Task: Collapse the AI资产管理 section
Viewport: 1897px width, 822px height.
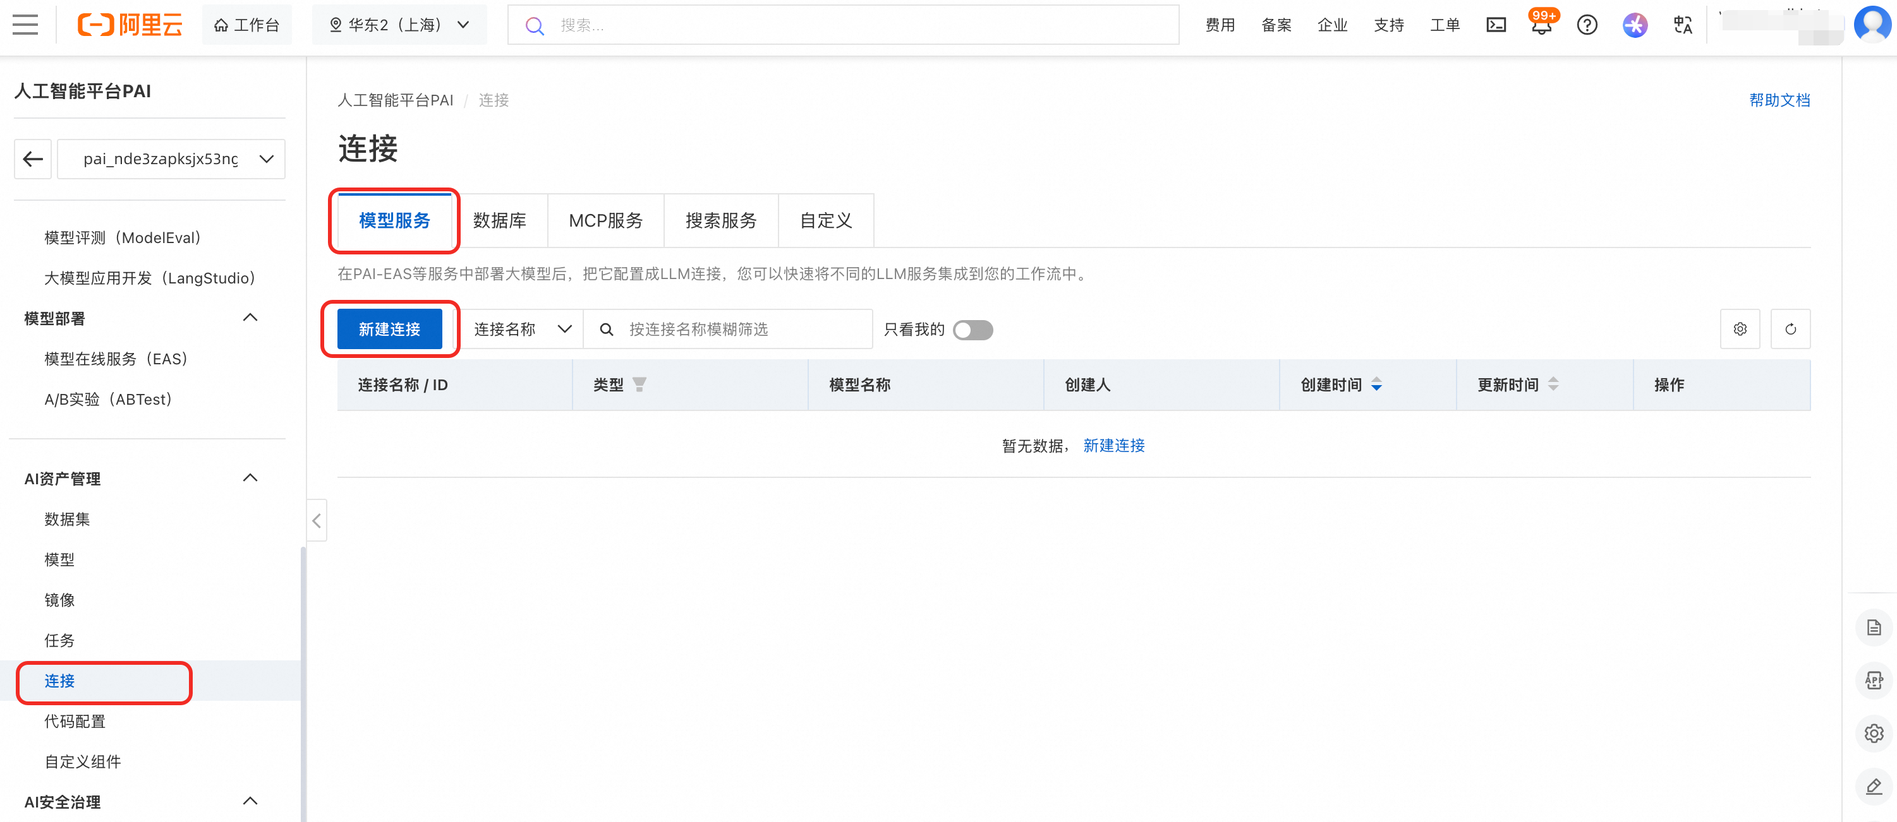Action: point(250,479)
